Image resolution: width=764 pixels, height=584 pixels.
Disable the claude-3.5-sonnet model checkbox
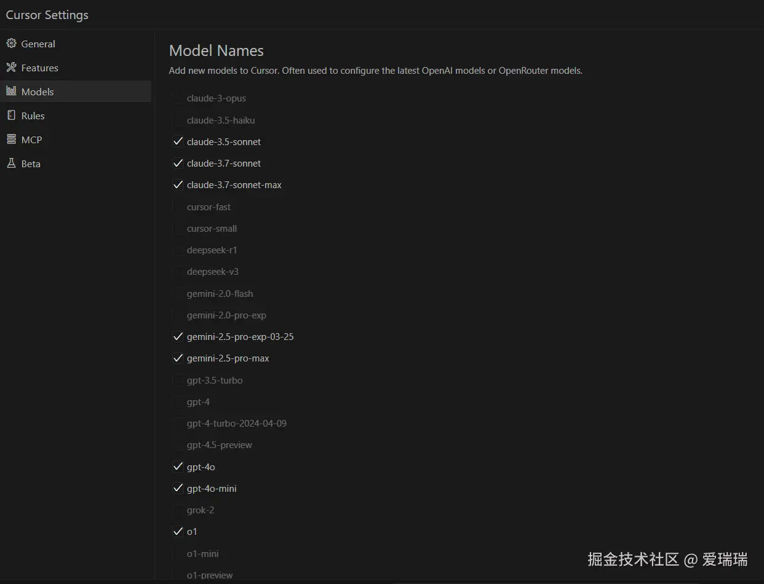pos(178,142)
